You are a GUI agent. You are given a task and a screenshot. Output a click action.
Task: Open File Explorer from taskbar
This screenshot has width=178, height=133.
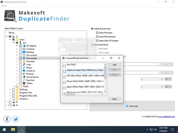tap(13, 130)
